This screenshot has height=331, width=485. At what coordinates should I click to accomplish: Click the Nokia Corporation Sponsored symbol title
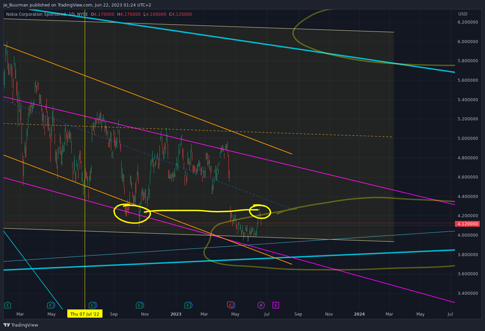point(36,14)
